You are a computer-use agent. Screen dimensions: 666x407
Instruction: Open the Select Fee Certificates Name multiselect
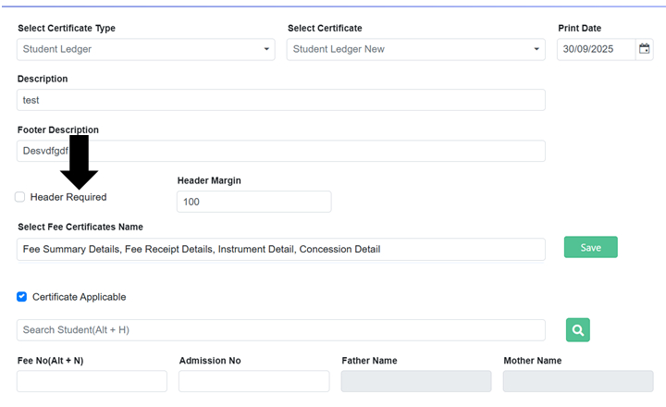click(280, 249)
